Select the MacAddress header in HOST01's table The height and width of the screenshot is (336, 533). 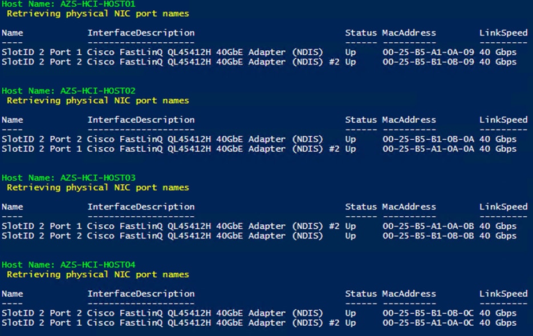coord(409,33)
